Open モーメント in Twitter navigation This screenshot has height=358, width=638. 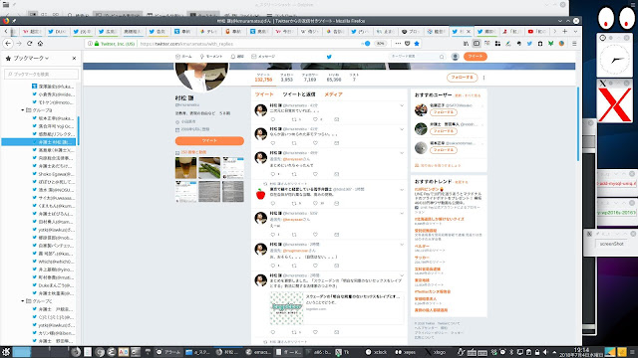click(x=211, y=57)
